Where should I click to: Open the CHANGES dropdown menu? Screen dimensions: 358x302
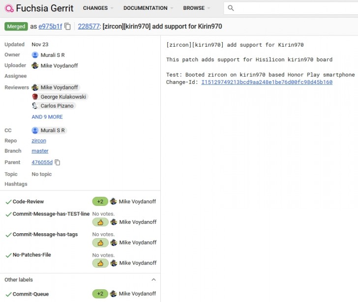[98, 8]
